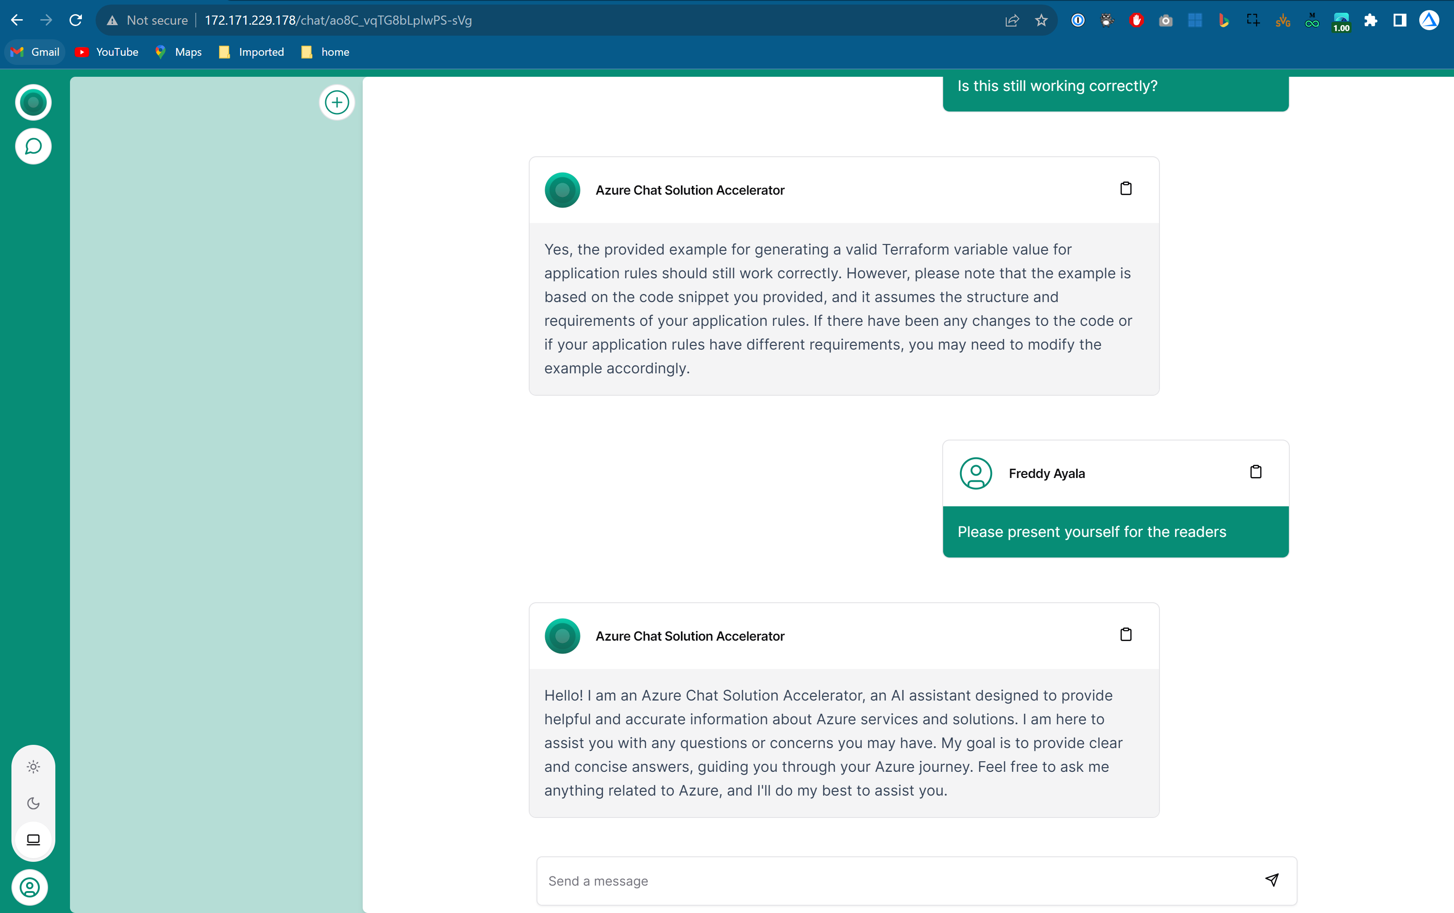Bookmark this page with the star icon
The width and height of the screenshot is (1454, 913).
[1041, 21]
